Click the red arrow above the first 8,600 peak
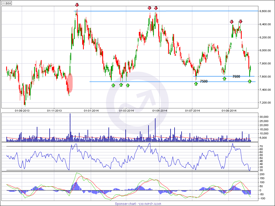The image size is (275, 206). pos(77,5)
